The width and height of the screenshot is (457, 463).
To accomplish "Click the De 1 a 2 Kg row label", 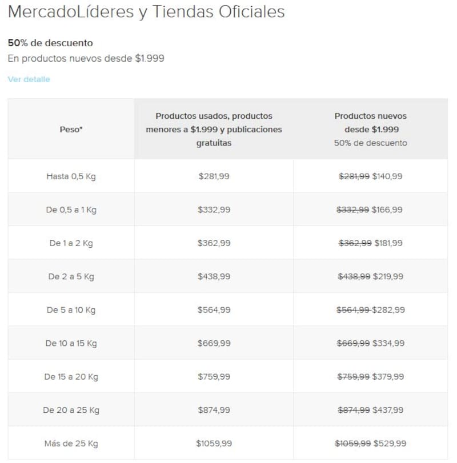I will click(71, 243).
